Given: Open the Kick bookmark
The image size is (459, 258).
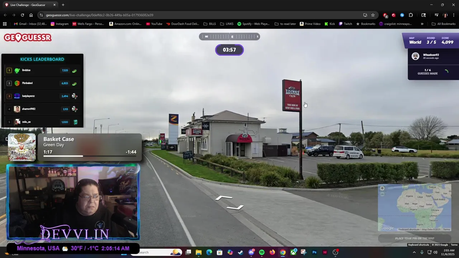Looking at the screenshot, I should 330,24.
